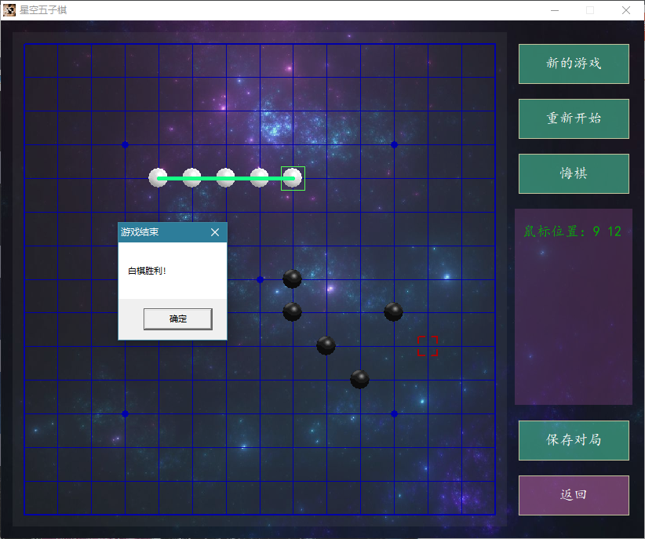
Task: Click the center star point on the board
Action: click(260, 280)
